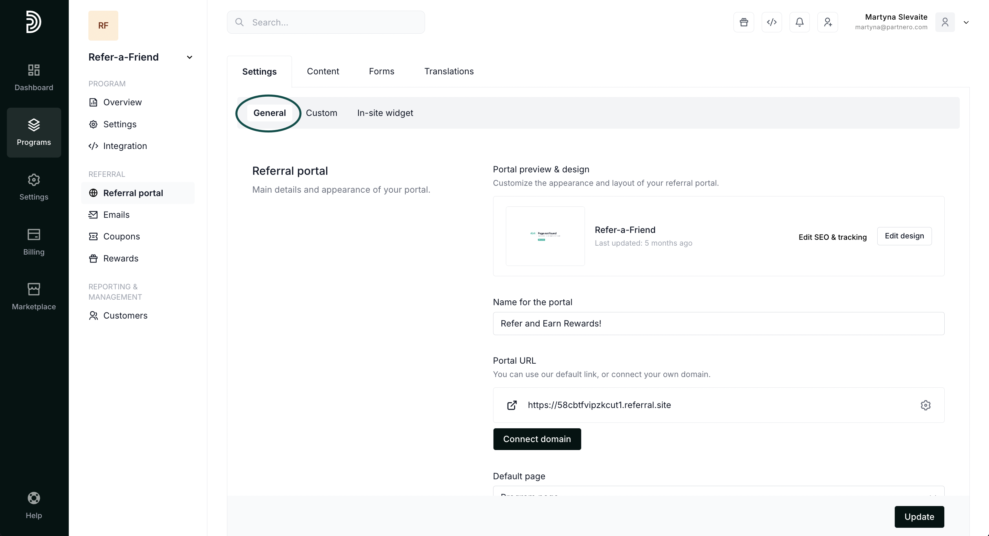This screenshot has height=536, width=989.
Task: Expand the Refer-a-Friend program switcher
Action: click(189, 57)
